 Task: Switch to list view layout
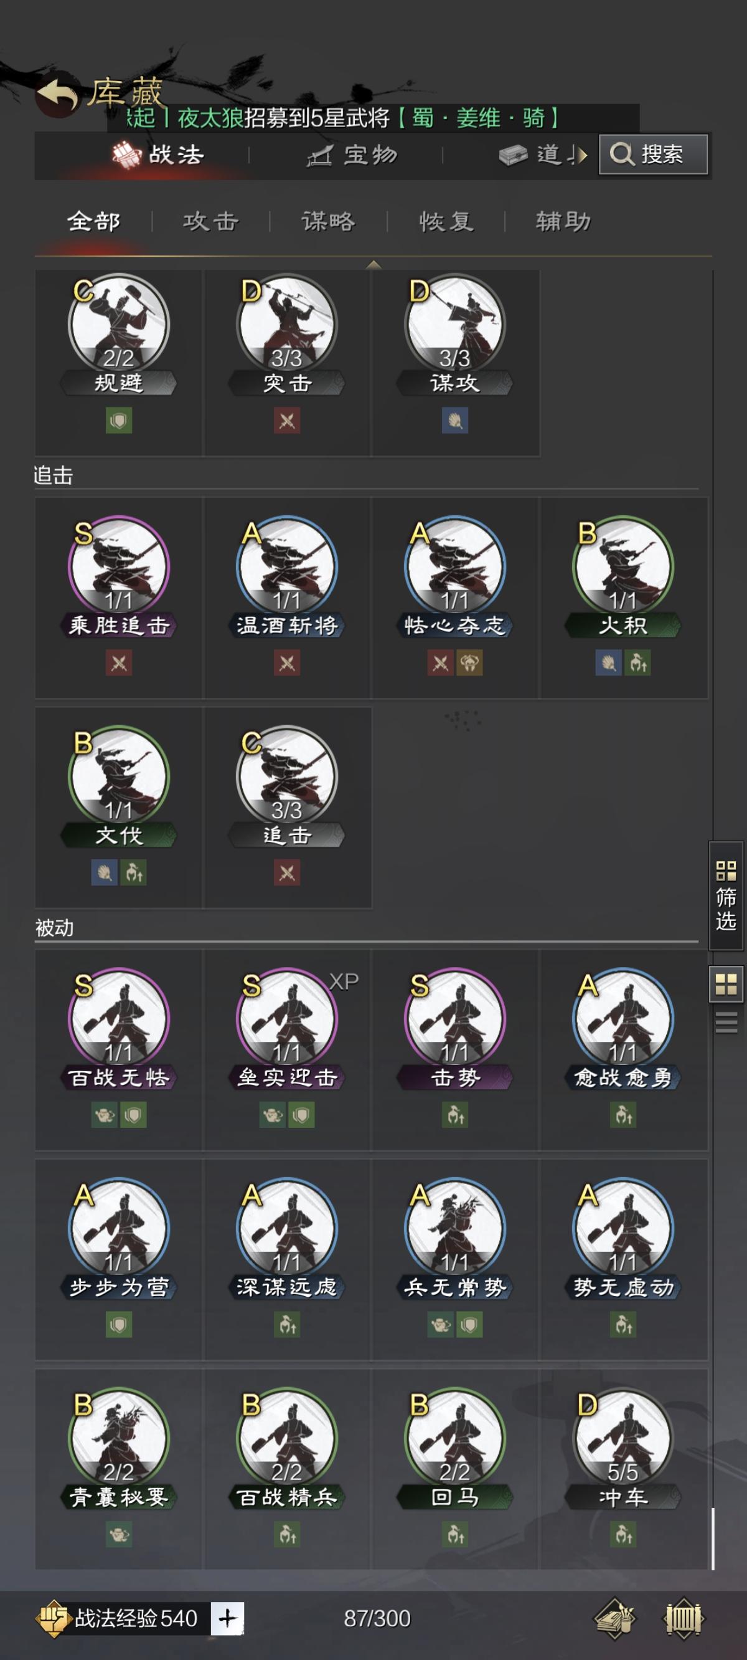pyautogui.click(x=726, y=1023)
